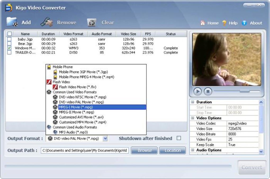
Task: Click the icon beside Mobile Phone MPEG-4 Movie
Action: pos(55,77)
